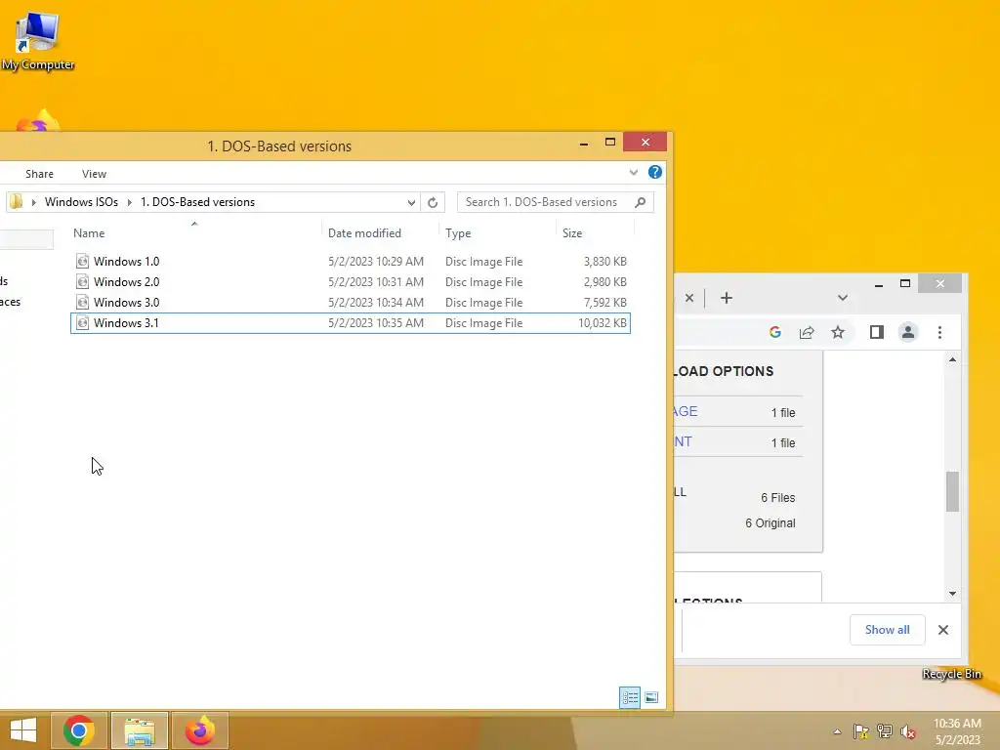Open File Explorer from the taskbar
This screenshot has height=750, width=1000.
[x=140, y=730]
